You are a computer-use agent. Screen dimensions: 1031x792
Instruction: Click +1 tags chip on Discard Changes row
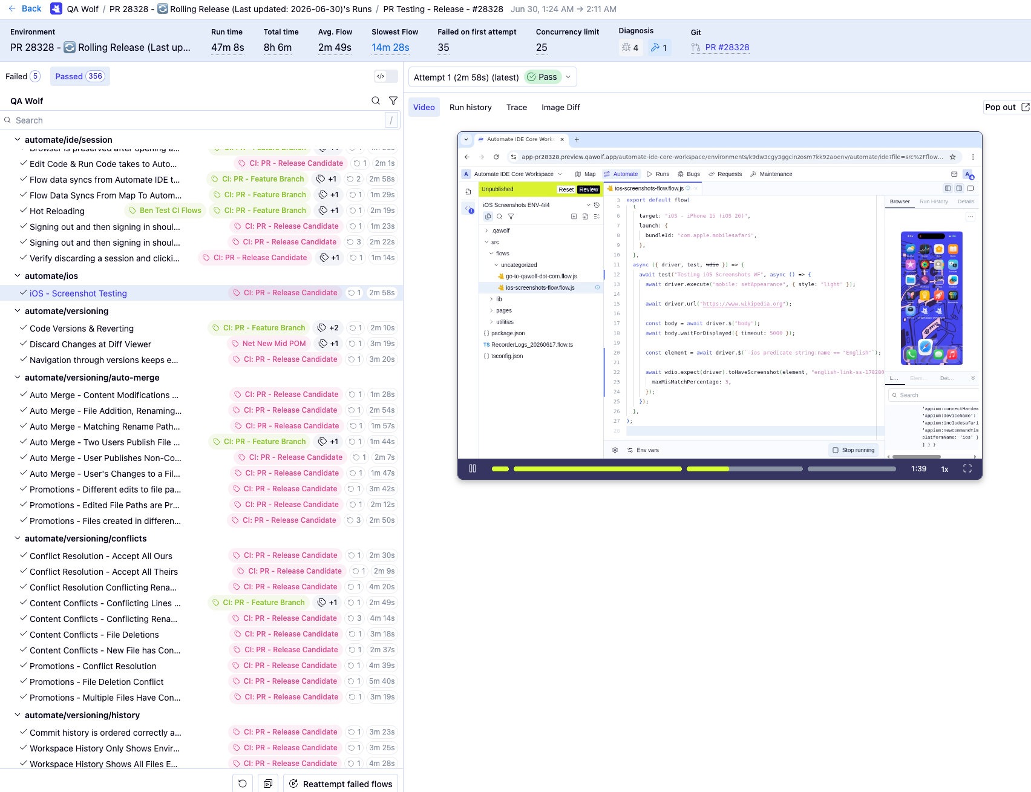[329, 344]
